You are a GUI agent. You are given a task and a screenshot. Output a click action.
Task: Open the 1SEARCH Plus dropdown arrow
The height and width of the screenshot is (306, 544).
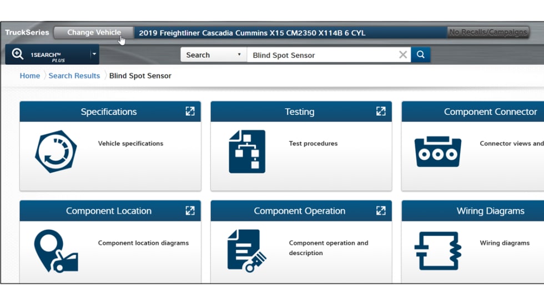click(x=94, y=54)
